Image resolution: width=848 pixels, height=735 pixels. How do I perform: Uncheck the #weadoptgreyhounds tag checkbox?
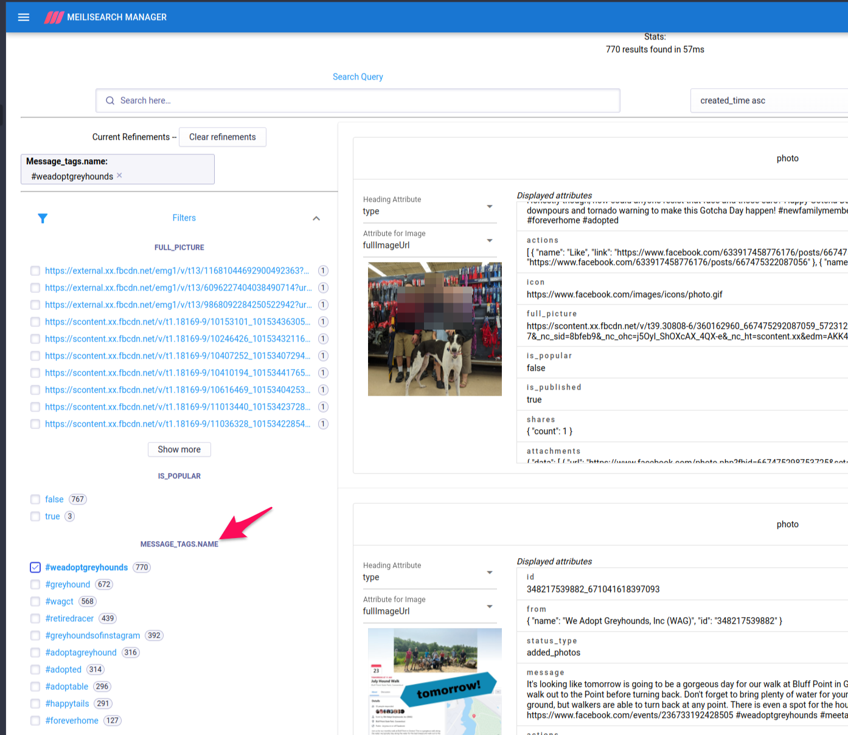pos(35,567)
